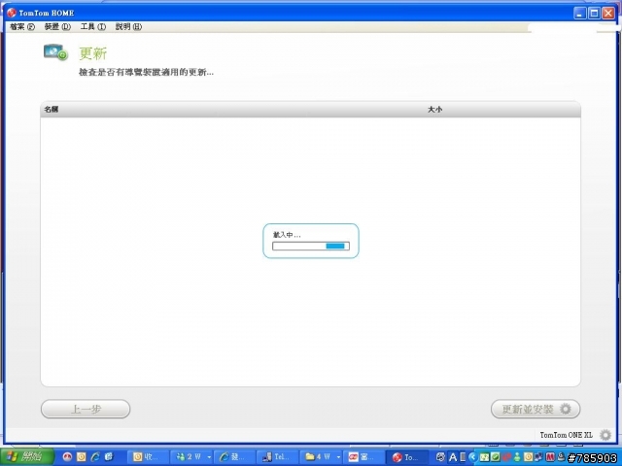This screenshot has width=622, height=466.
Task: Click the 上一步 (Back) button
Action: (x=86, y=409)
